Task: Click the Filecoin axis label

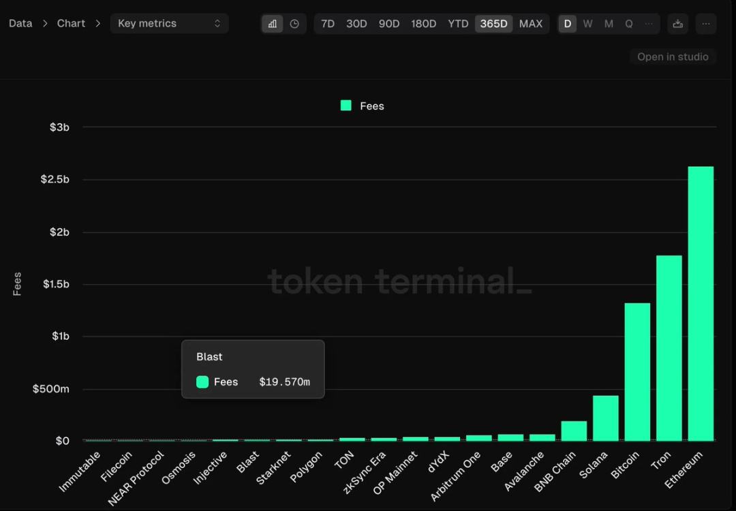Action: [x=117, y=467]
